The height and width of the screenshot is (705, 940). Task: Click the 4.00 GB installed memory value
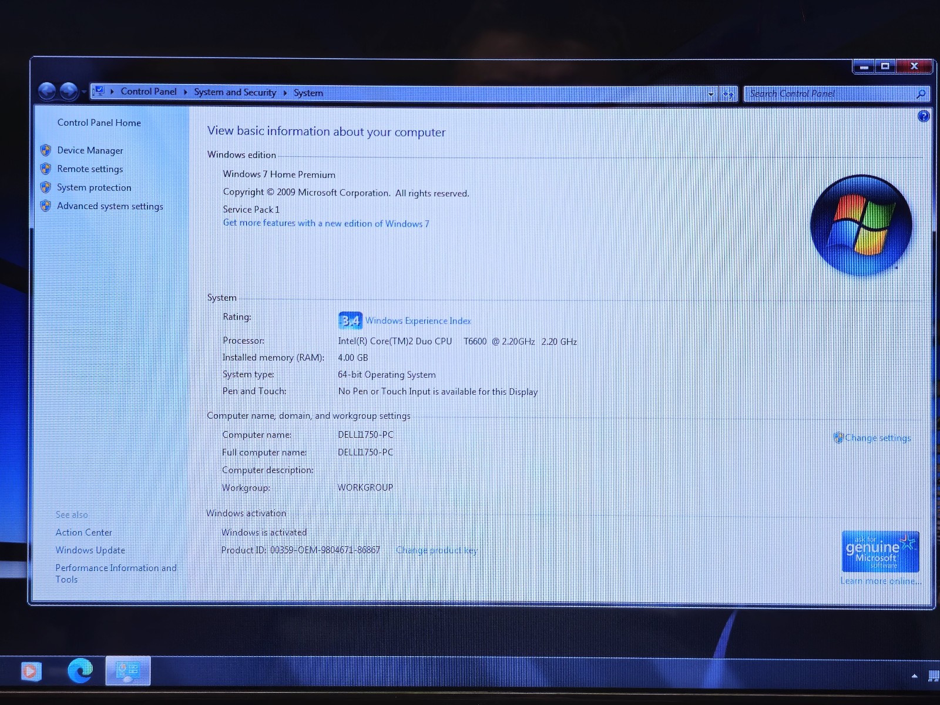pos(352,358)
